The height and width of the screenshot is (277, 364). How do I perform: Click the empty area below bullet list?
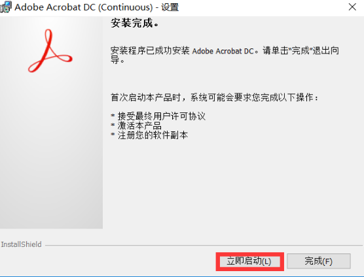click(232, 186)
